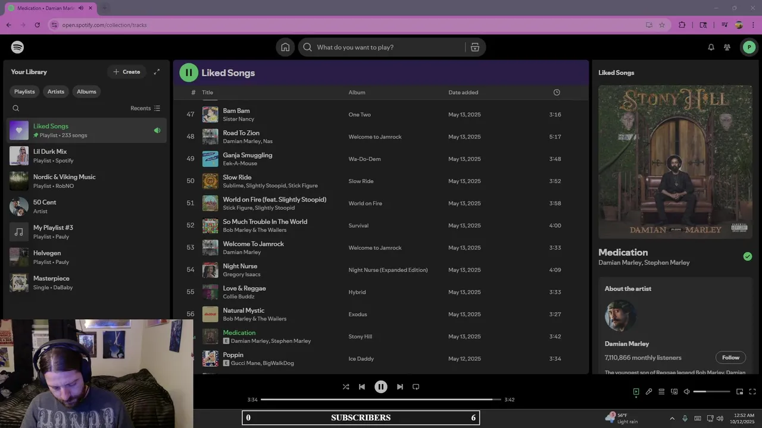Mute the Spotify volume speaker icon
762x428 pixels.
686,392
